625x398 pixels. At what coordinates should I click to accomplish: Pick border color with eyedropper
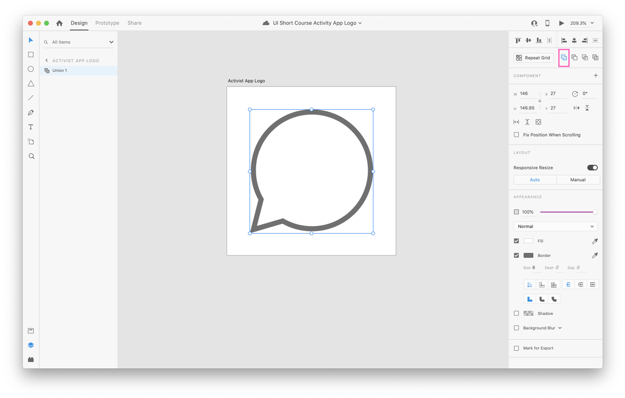tap(595, 255)
